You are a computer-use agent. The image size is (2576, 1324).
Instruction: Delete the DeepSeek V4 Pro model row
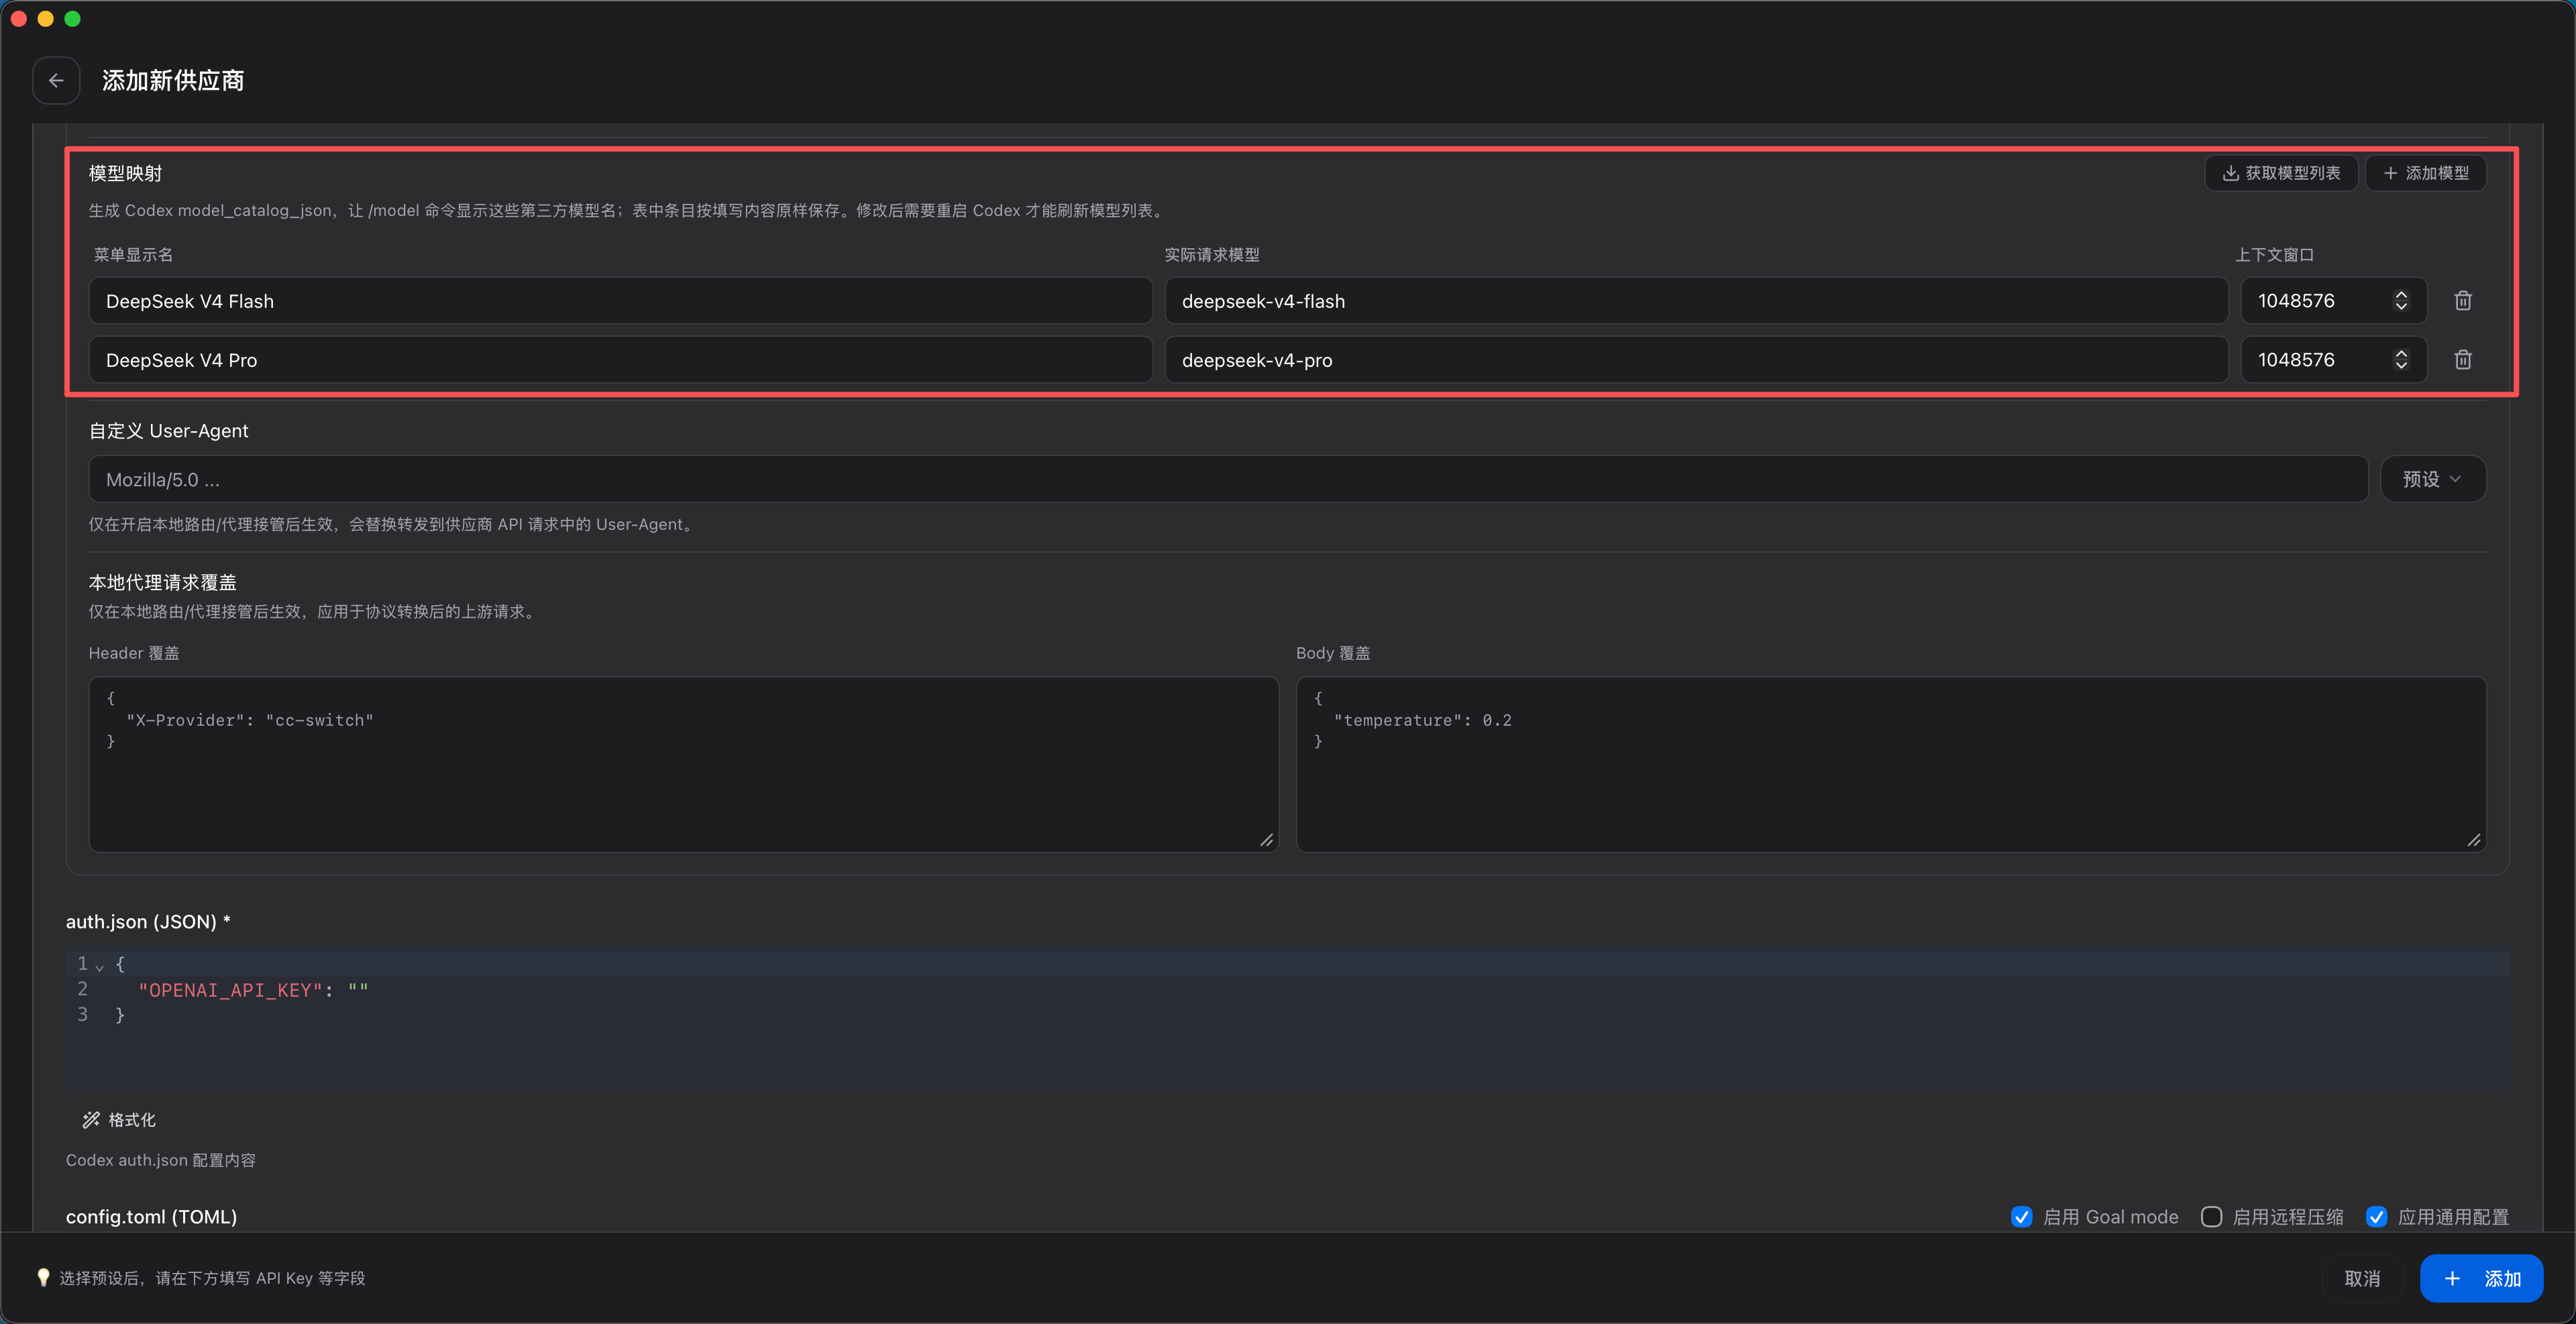coord(2462,360)
